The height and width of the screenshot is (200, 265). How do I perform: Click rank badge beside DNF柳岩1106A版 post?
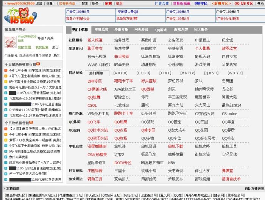pyautogui.click(x=6, y=110)
